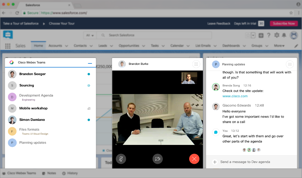Click the self-view video thumbnail
The image size is (302, 178).
[189, 78]
